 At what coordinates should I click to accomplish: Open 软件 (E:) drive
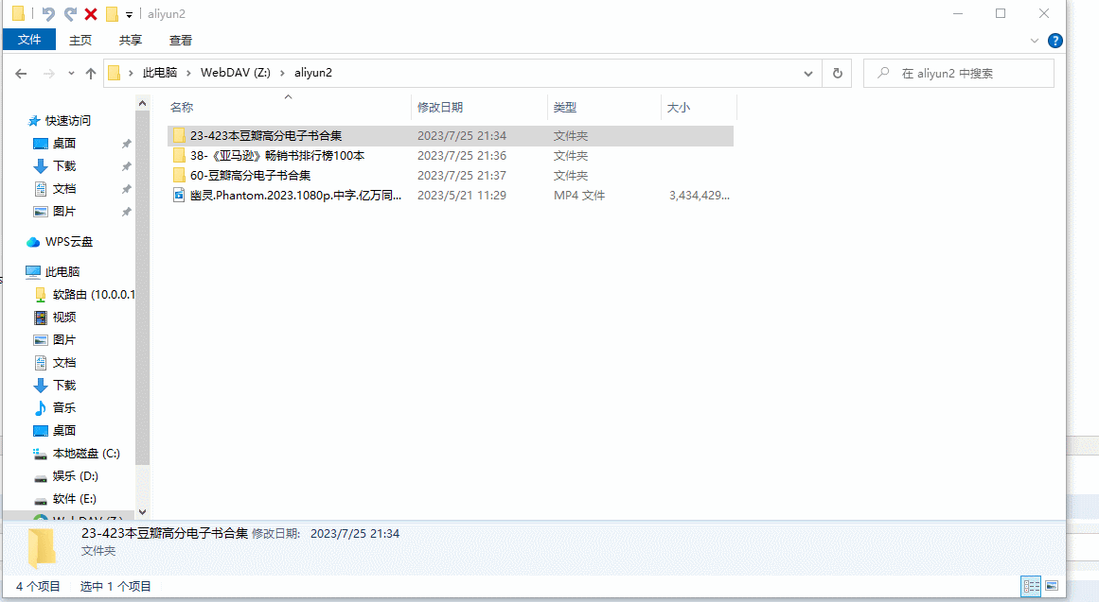tap(74, 498)
